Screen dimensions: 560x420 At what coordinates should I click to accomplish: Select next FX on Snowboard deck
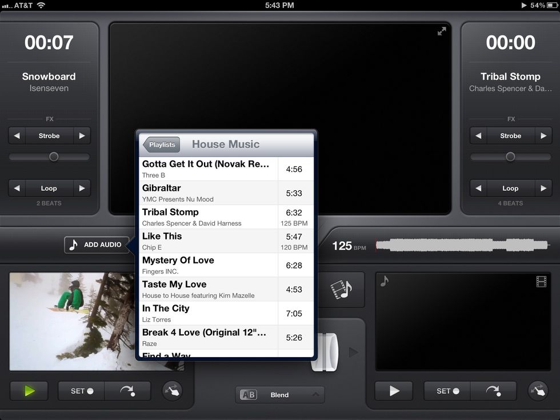tap(82, 136)
